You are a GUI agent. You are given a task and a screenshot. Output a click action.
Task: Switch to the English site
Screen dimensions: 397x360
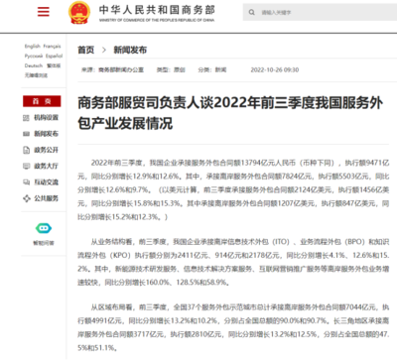(x=33, y=46)
